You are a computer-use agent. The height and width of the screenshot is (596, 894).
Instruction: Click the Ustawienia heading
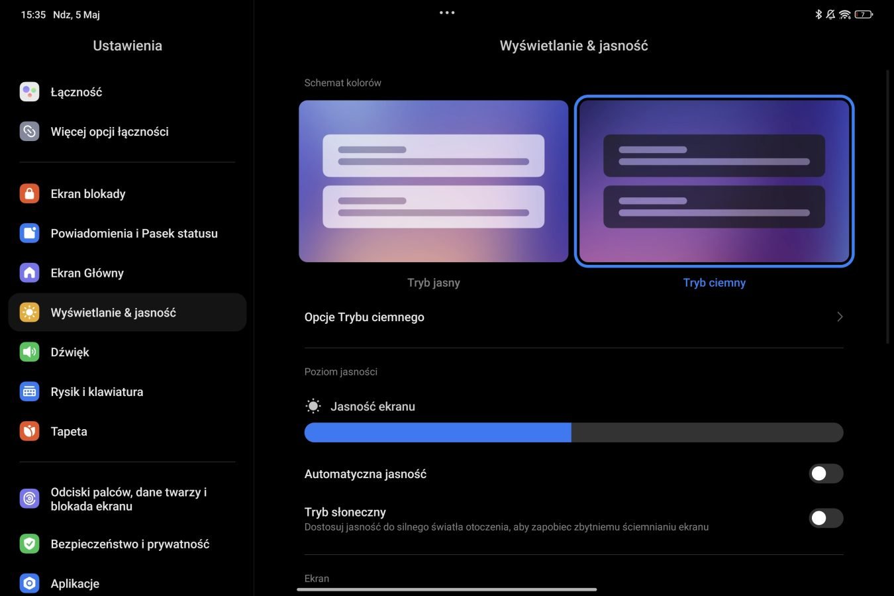(127, 46)
